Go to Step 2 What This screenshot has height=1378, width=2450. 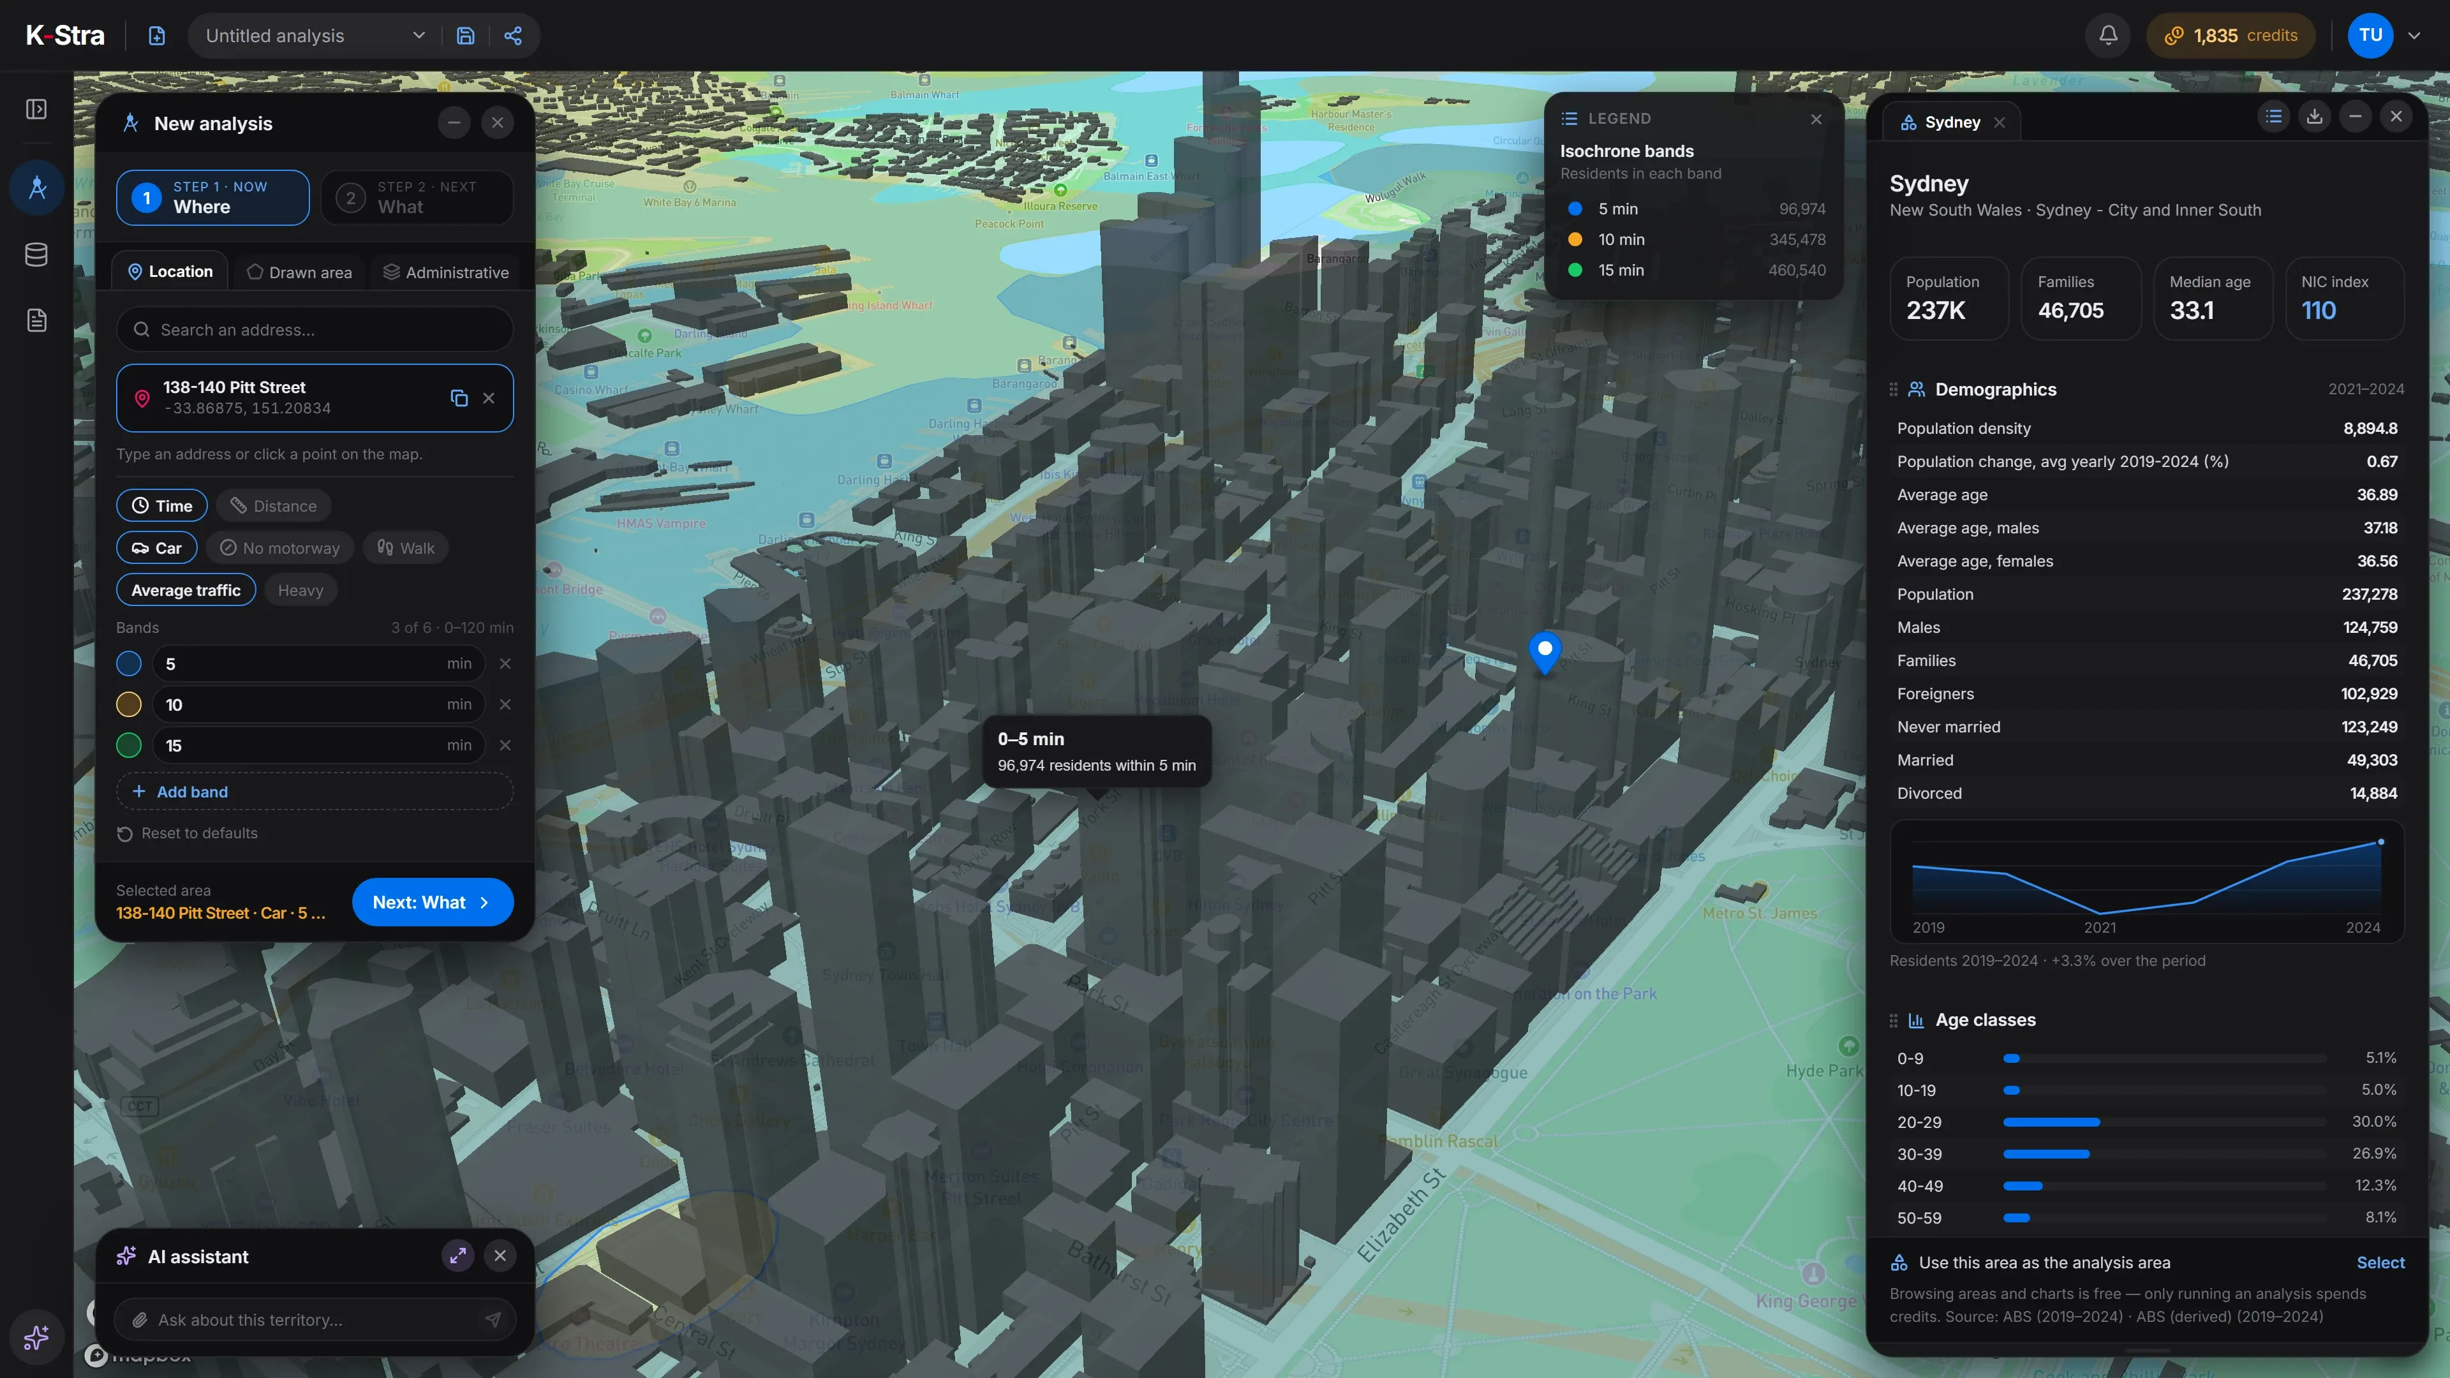pyautogui.click(x=417, y=197)
